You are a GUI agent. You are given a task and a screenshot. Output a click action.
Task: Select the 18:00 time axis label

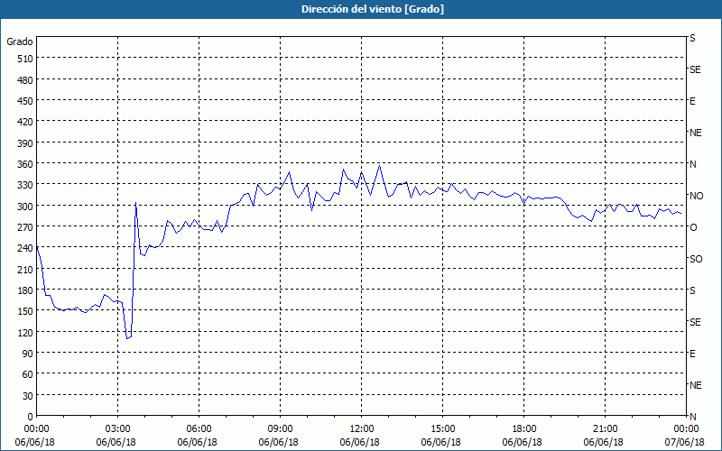click(524, 429)
